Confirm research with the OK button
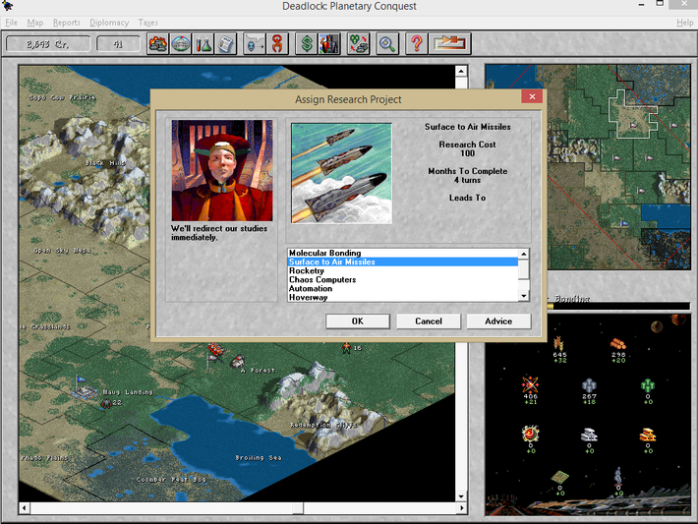 pyautogui.click(x=358, y=321)
